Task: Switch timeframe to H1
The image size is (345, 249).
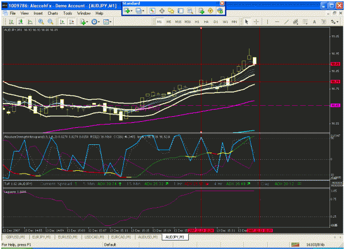Action: click(197, 21)
